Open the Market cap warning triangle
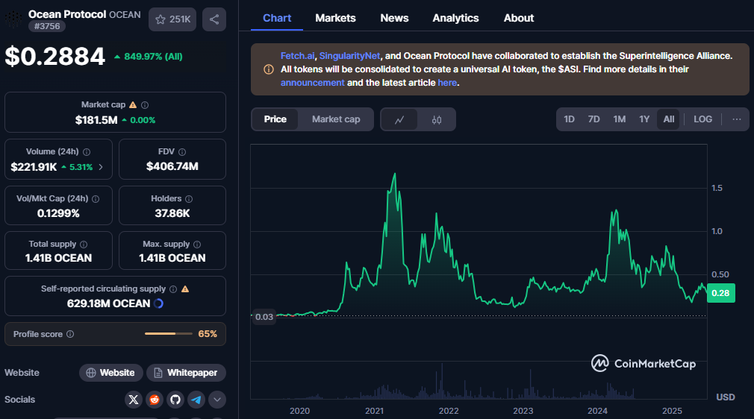The image size is (754, 419). point(133,104)
